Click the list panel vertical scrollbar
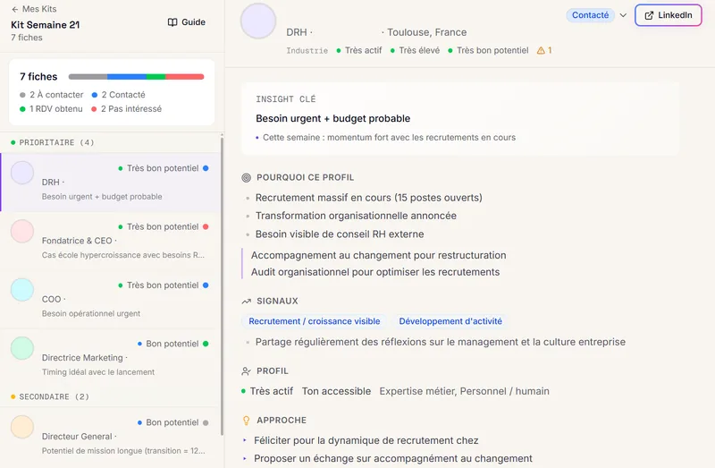This screenshot has height=468, width=715. 222,285
